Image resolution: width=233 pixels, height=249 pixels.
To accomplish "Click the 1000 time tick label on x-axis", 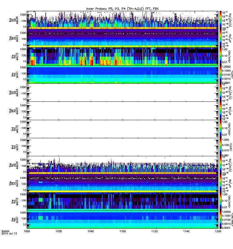I will click(x=27, y=231).
